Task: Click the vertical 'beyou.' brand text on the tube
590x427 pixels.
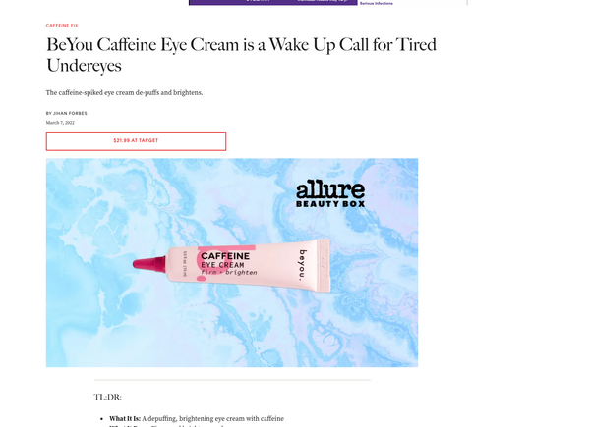Action: (x=303, y=265)
